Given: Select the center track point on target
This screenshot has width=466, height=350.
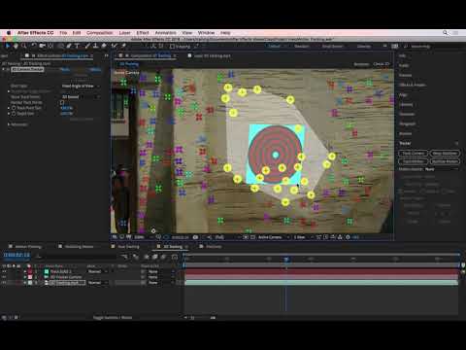Looking at the screenshot, I should (276, 155).
